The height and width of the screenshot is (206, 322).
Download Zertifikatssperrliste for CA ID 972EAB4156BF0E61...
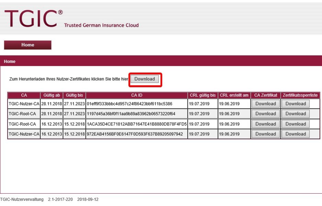296,134
